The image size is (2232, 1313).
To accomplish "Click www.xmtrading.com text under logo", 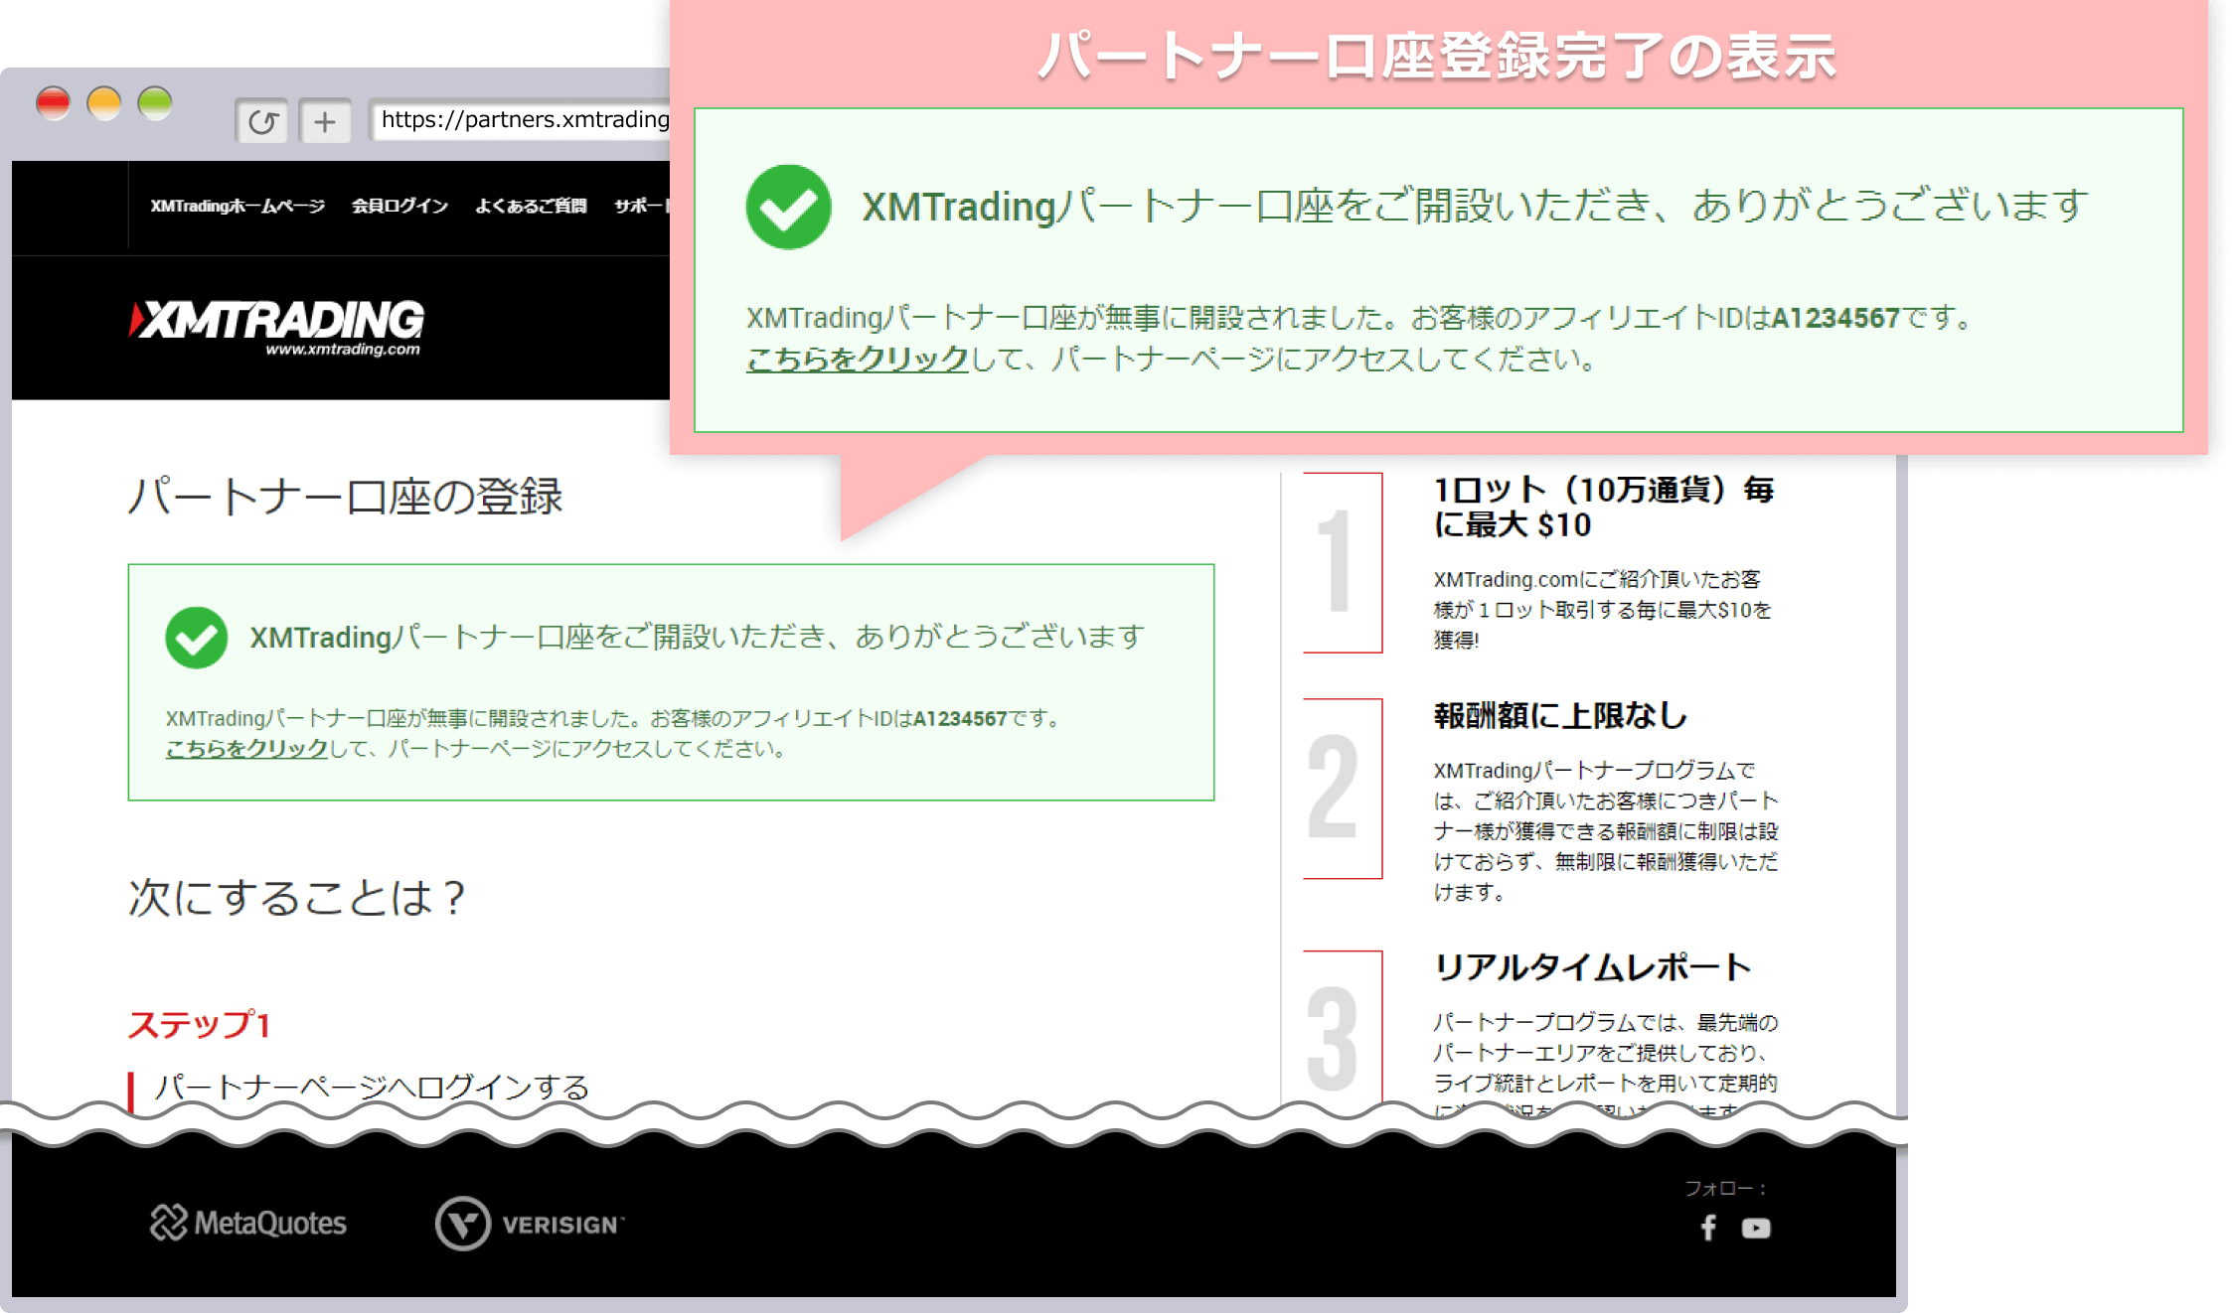I will 343,350.
